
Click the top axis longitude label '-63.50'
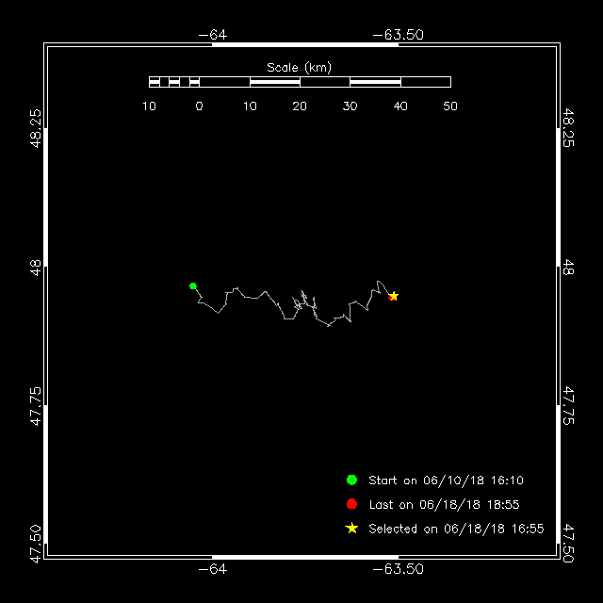tap(398, 35)
